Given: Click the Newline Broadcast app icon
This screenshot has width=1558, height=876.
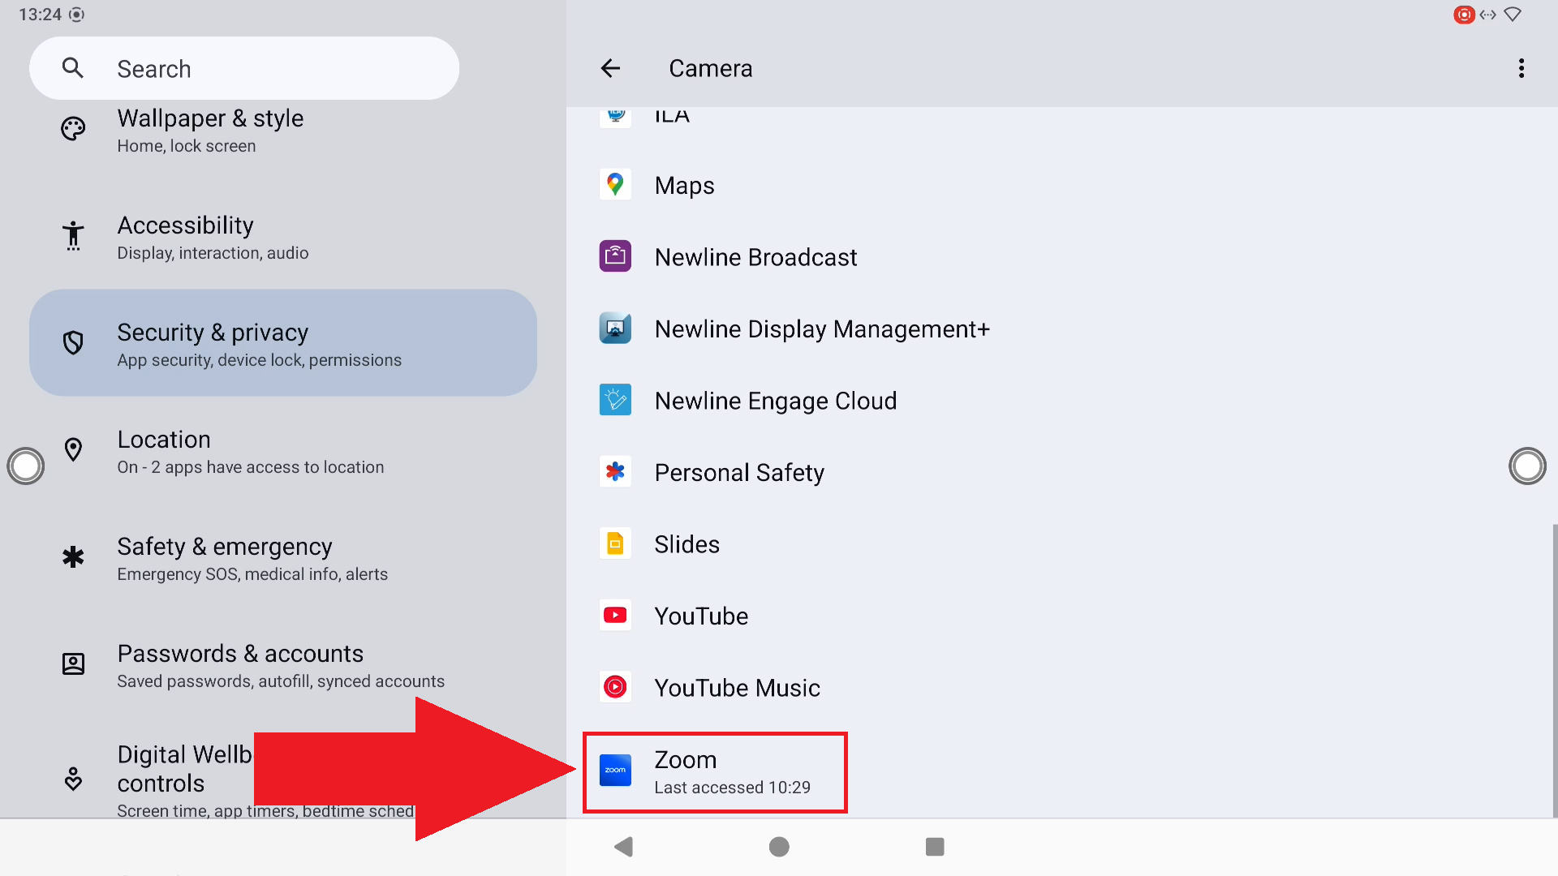Looking at the screenshot, I should point(615,256).
